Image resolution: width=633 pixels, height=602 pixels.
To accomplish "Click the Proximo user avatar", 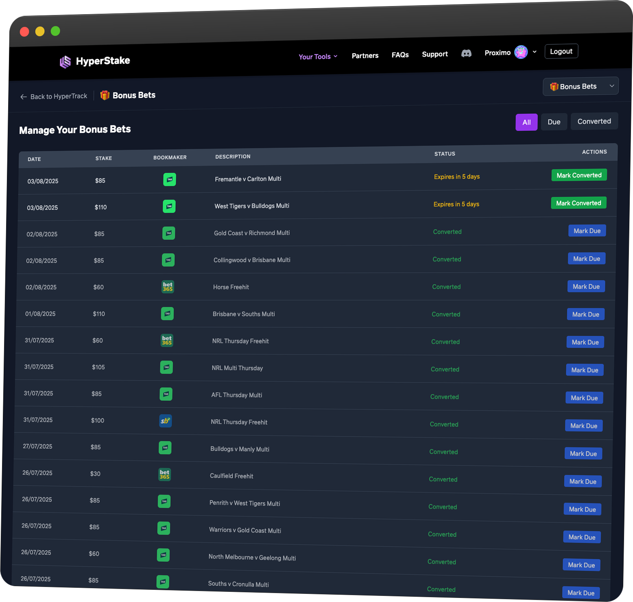I will (x=521, y=52).
